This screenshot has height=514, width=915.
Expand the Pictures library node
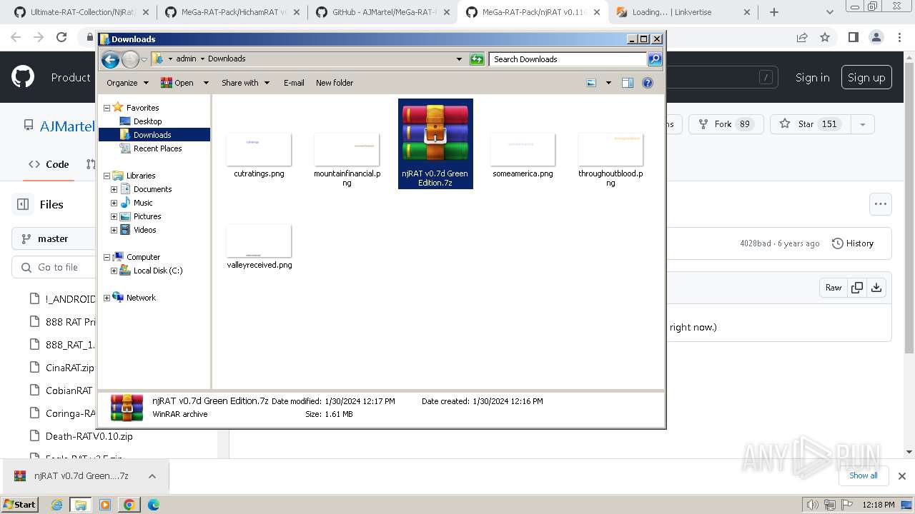114,216
